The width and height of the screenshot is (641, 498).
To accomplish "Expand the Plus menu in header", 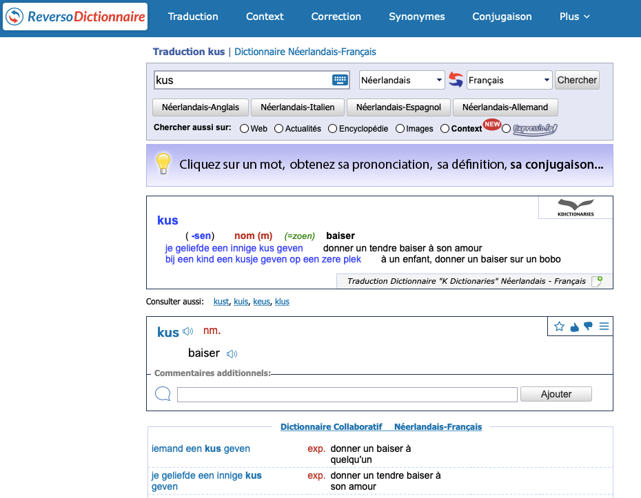I will (574, 17).
